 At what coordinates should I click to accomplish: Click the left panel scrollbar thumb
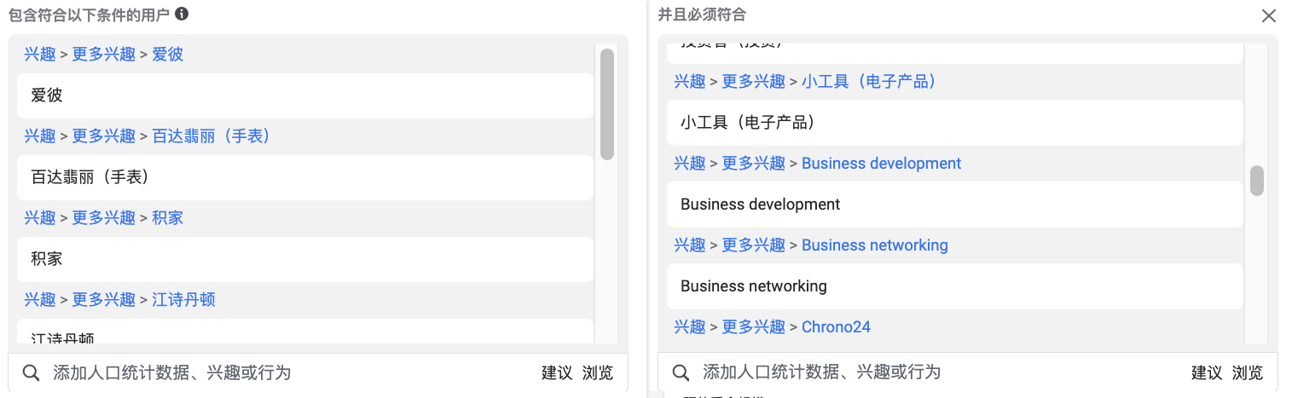tap(607, 104)
